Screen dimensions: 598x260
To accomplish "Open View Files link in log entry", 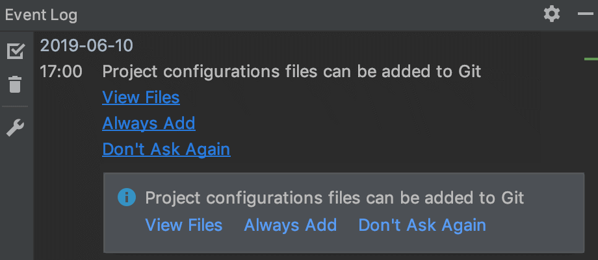I will [x=140, y=97].
